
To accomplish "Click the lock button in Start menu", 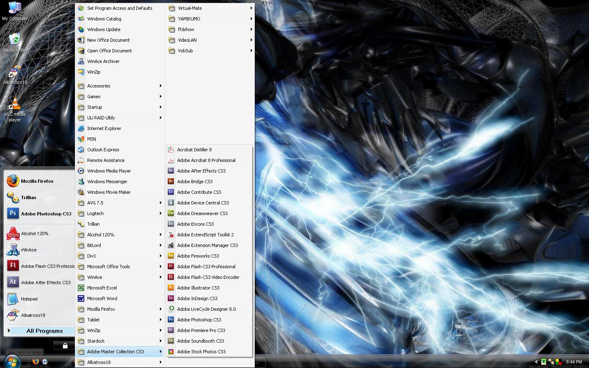I will coord(65,346).
